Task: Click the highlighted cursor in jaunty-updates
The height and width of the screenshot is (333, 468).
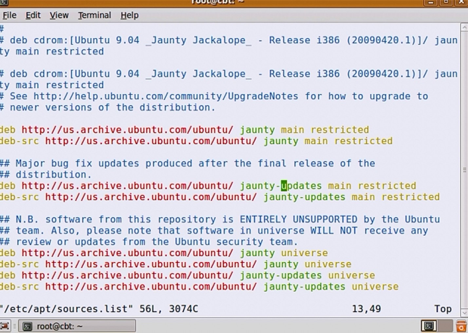Action: tap(284, 186)
